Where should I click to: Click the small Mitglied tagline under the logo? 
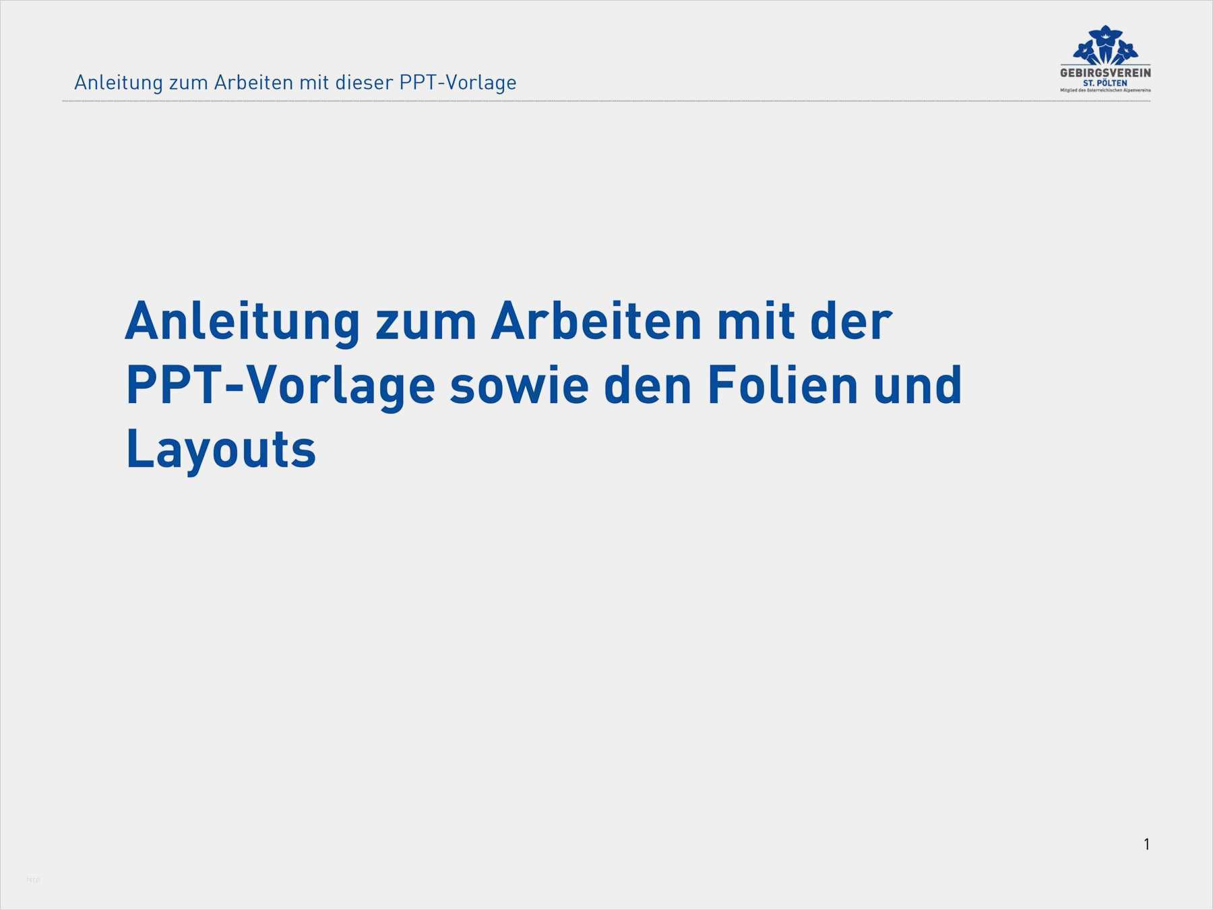[x=1105, y=90]
